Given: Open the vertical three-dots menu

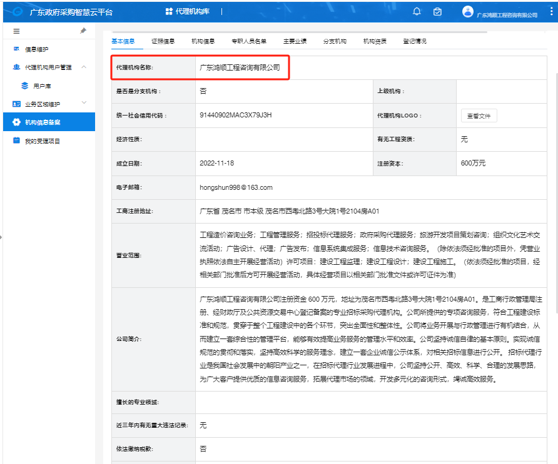Looking at the screenshot, I should point(551,11).
